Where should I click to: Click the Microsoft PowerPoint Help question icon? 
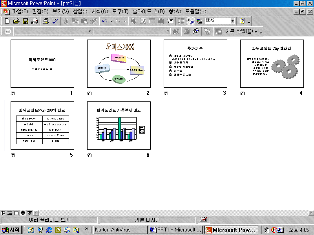[x=242, y=21]
